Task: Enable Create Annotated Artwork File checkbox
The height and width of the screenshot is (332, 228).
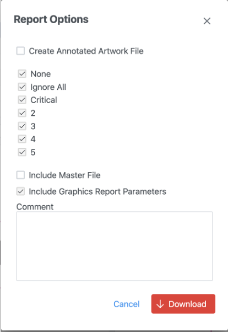Action: (x=20, y=51)
